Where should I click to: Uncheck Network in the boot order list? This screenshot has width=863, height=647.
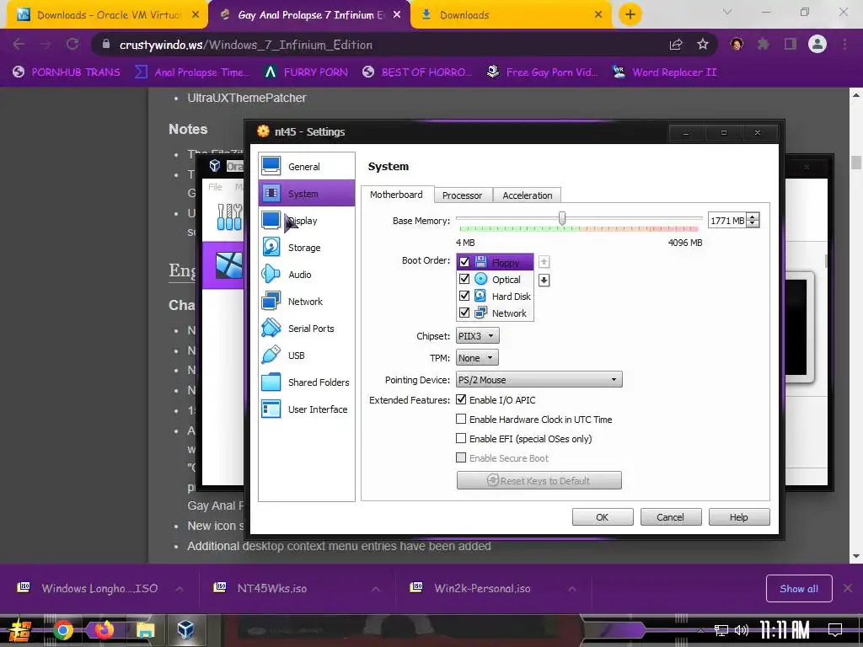tap(464, 313)
